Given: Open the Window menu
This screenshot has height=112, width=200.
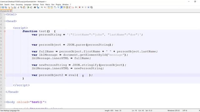Looking at the screenshot, I should [x=65, y=4].
